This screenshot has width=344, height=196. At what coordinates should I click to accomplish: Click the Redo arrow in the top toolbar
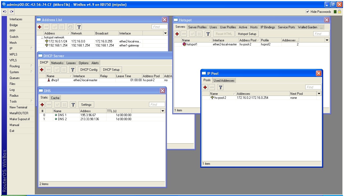(x=11, y=11)
